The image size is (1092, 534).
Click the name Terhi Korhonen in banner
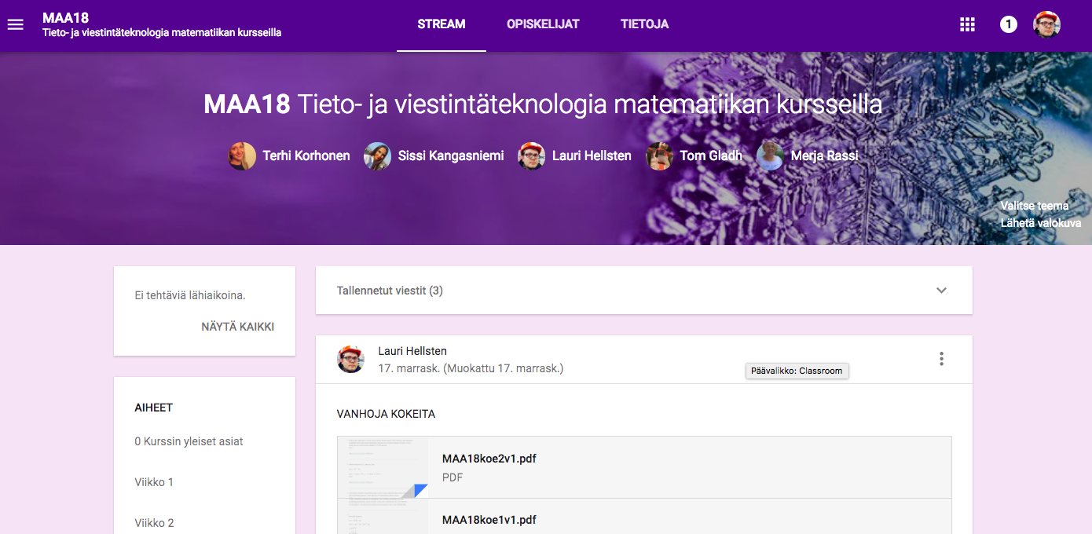[306, 156]
